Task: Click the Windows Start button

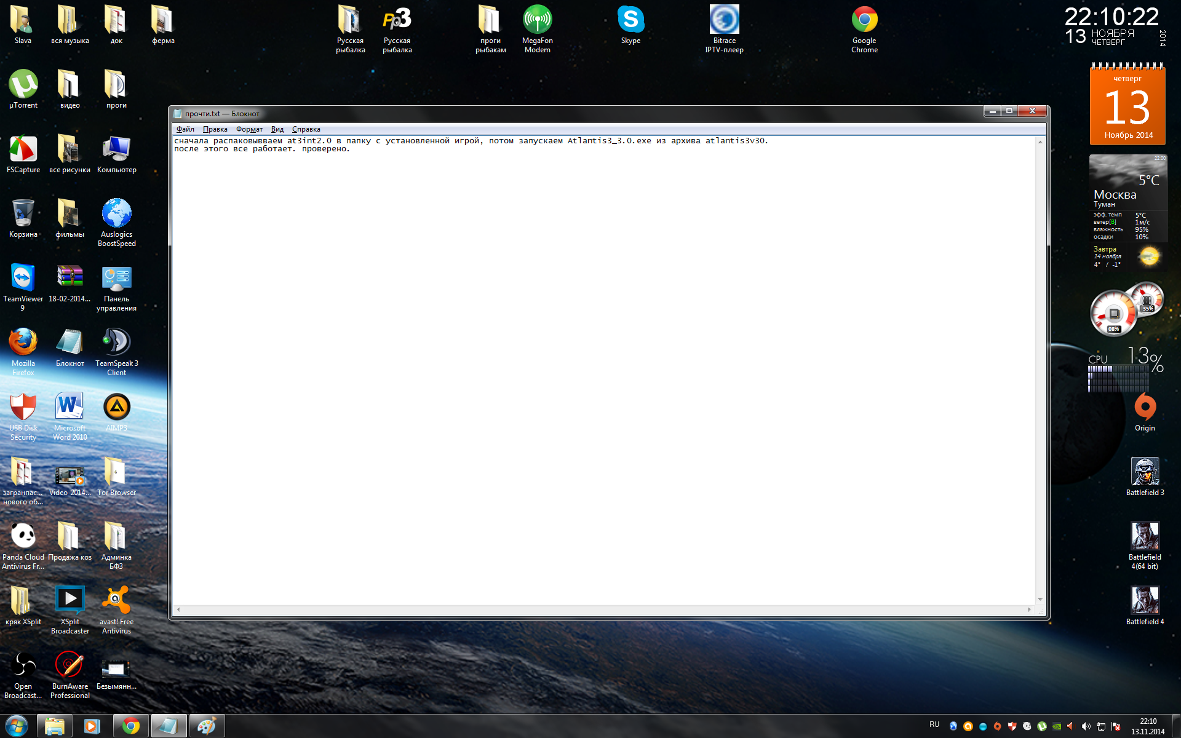Action: tap(17, 726)
